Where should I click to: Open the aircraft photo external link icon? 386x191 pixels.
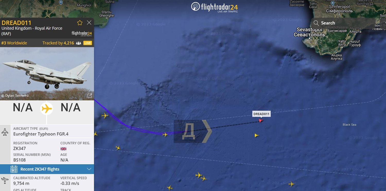[x=90, y=96]
